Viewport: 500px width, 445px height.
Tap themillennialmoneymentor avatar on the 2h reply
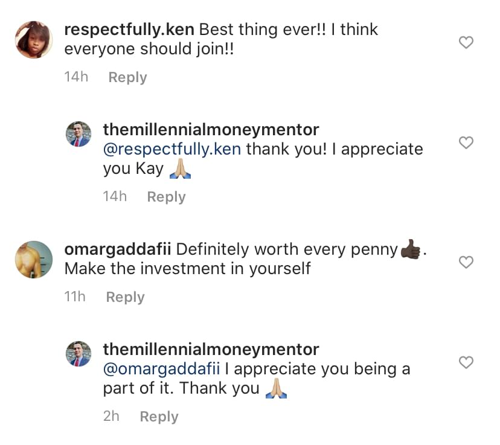pyautogui.click(x=79, y=354)
